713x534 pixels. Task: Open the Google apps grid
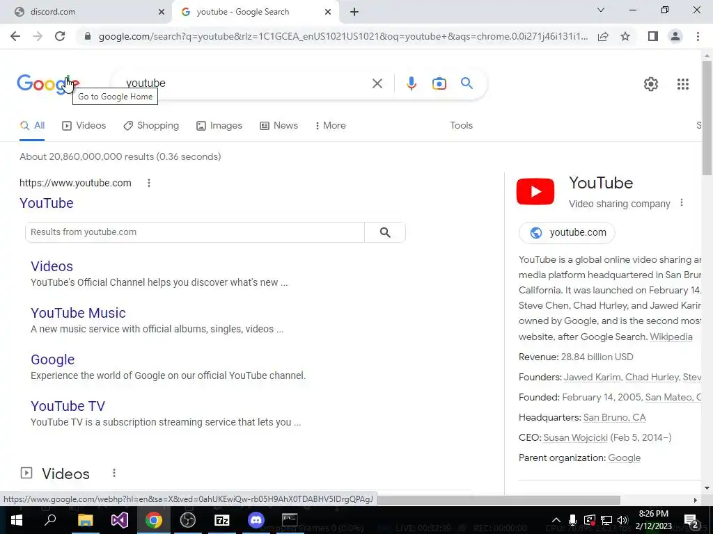pyautogui.click(x=682, y=84)
